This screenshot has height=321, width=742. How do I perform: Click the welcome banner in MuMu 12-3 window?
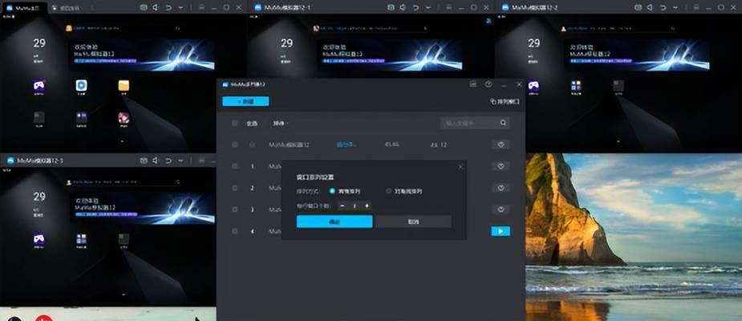(x=141, y=208)
